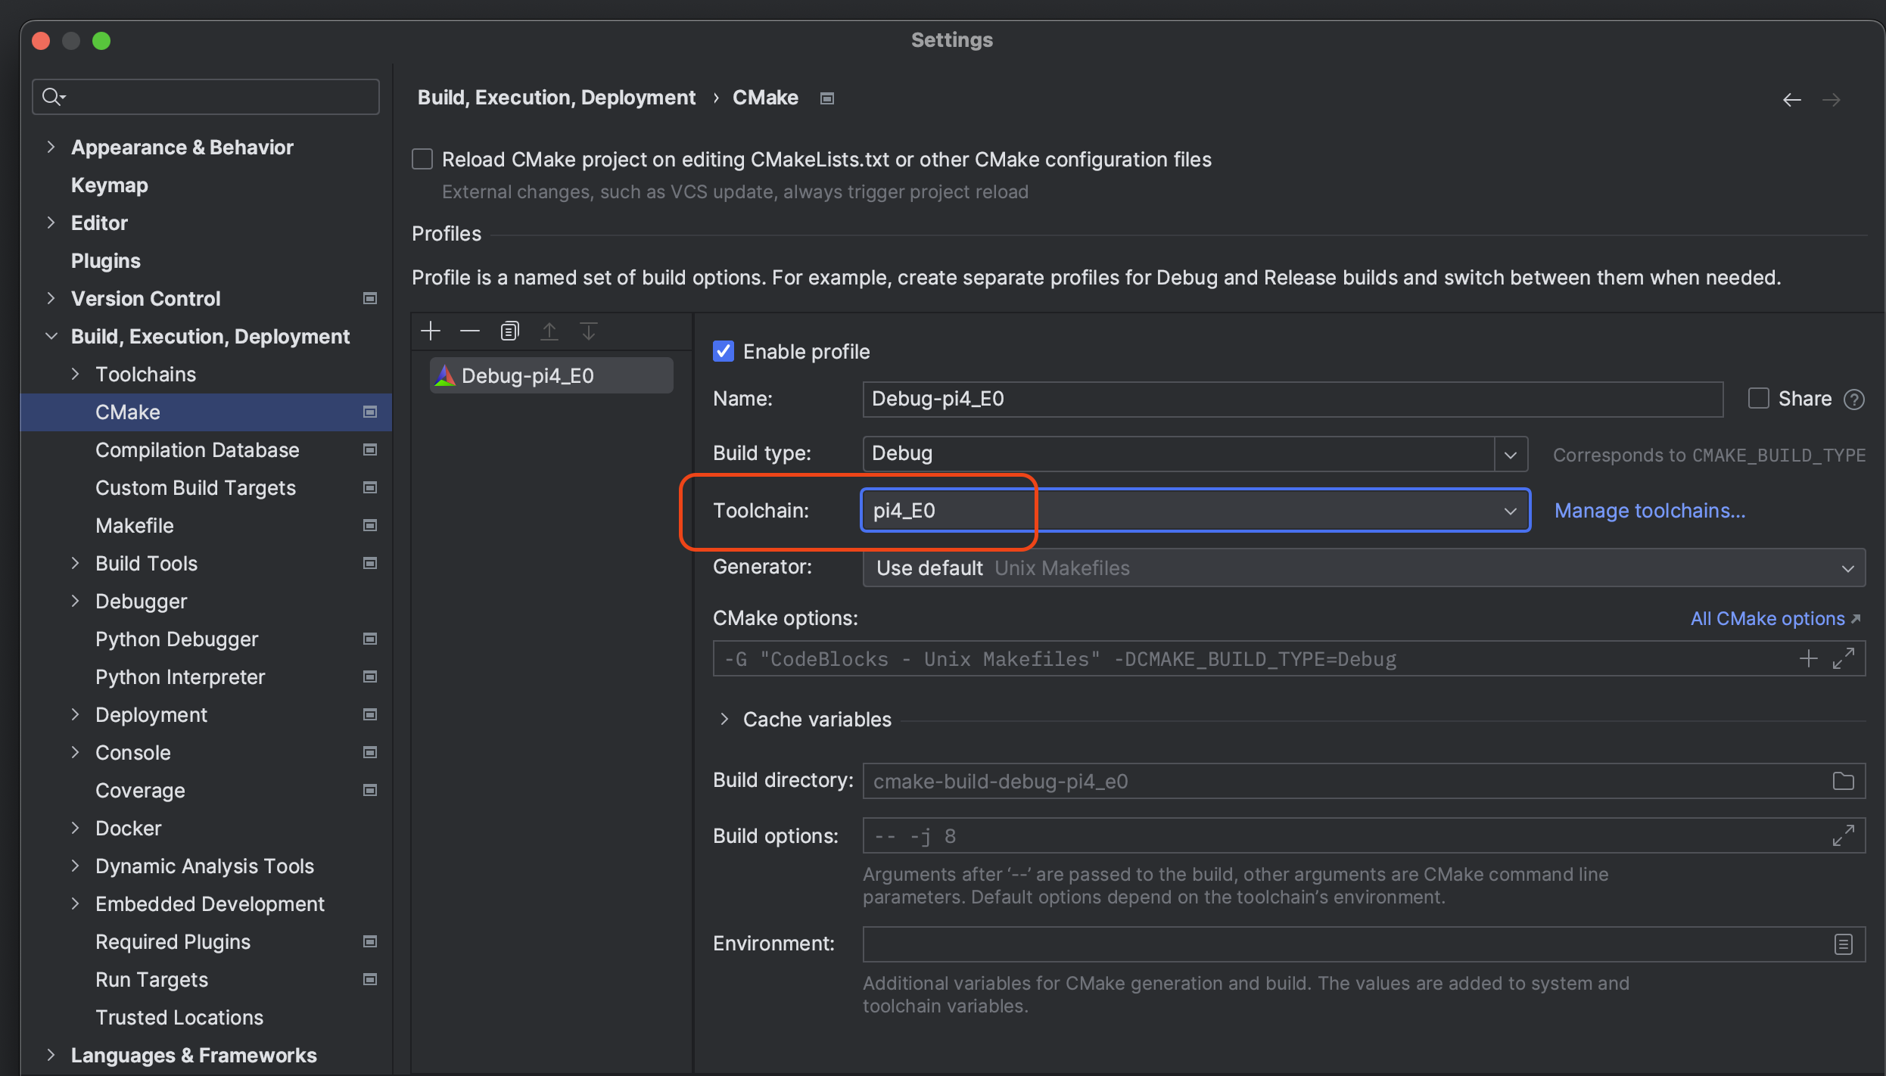Click the project icon beside Run Targets

[x=370, y=979]
